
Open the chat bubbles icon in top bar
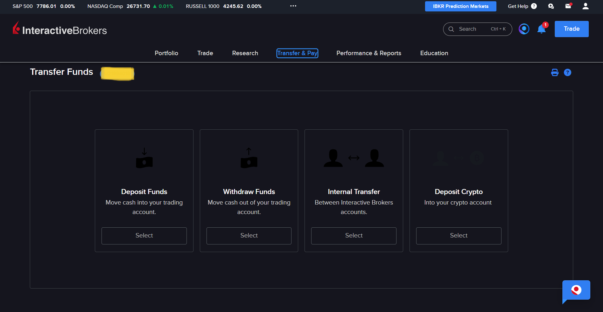(551, 6)
